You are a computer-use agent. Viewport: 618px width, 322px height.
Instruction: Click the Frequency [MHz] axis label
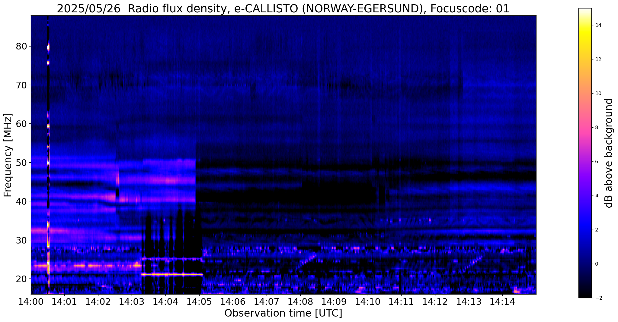click(8, 155)
